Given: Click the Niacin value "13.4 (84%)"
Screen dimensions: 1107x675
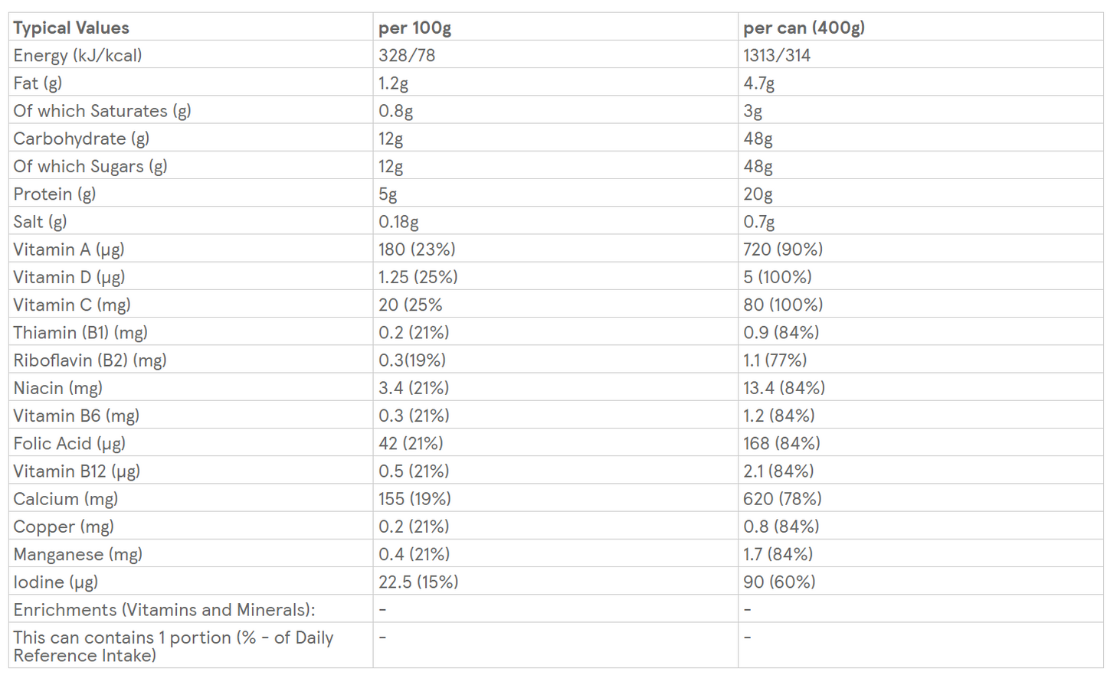Looking at the screenshot, I should point(784,388).
